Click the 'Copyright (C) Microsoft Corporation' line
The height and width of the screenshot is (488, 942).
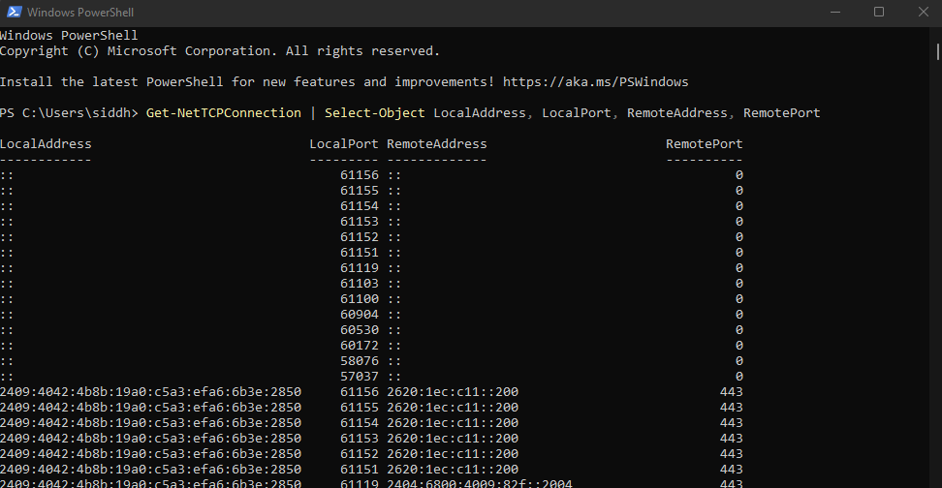[x=220, y=51]
